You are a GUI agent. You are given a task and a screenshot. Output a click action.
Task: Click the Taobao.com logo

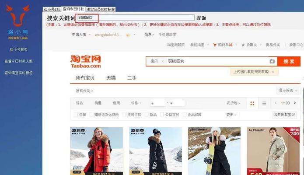pos(85,62)
